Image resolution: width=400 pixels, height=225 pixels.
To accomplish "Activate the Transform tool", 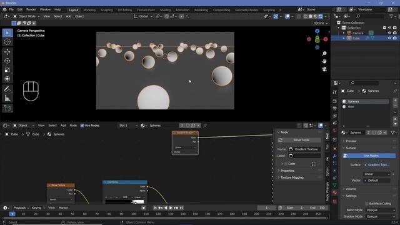I will click(7, 79).
